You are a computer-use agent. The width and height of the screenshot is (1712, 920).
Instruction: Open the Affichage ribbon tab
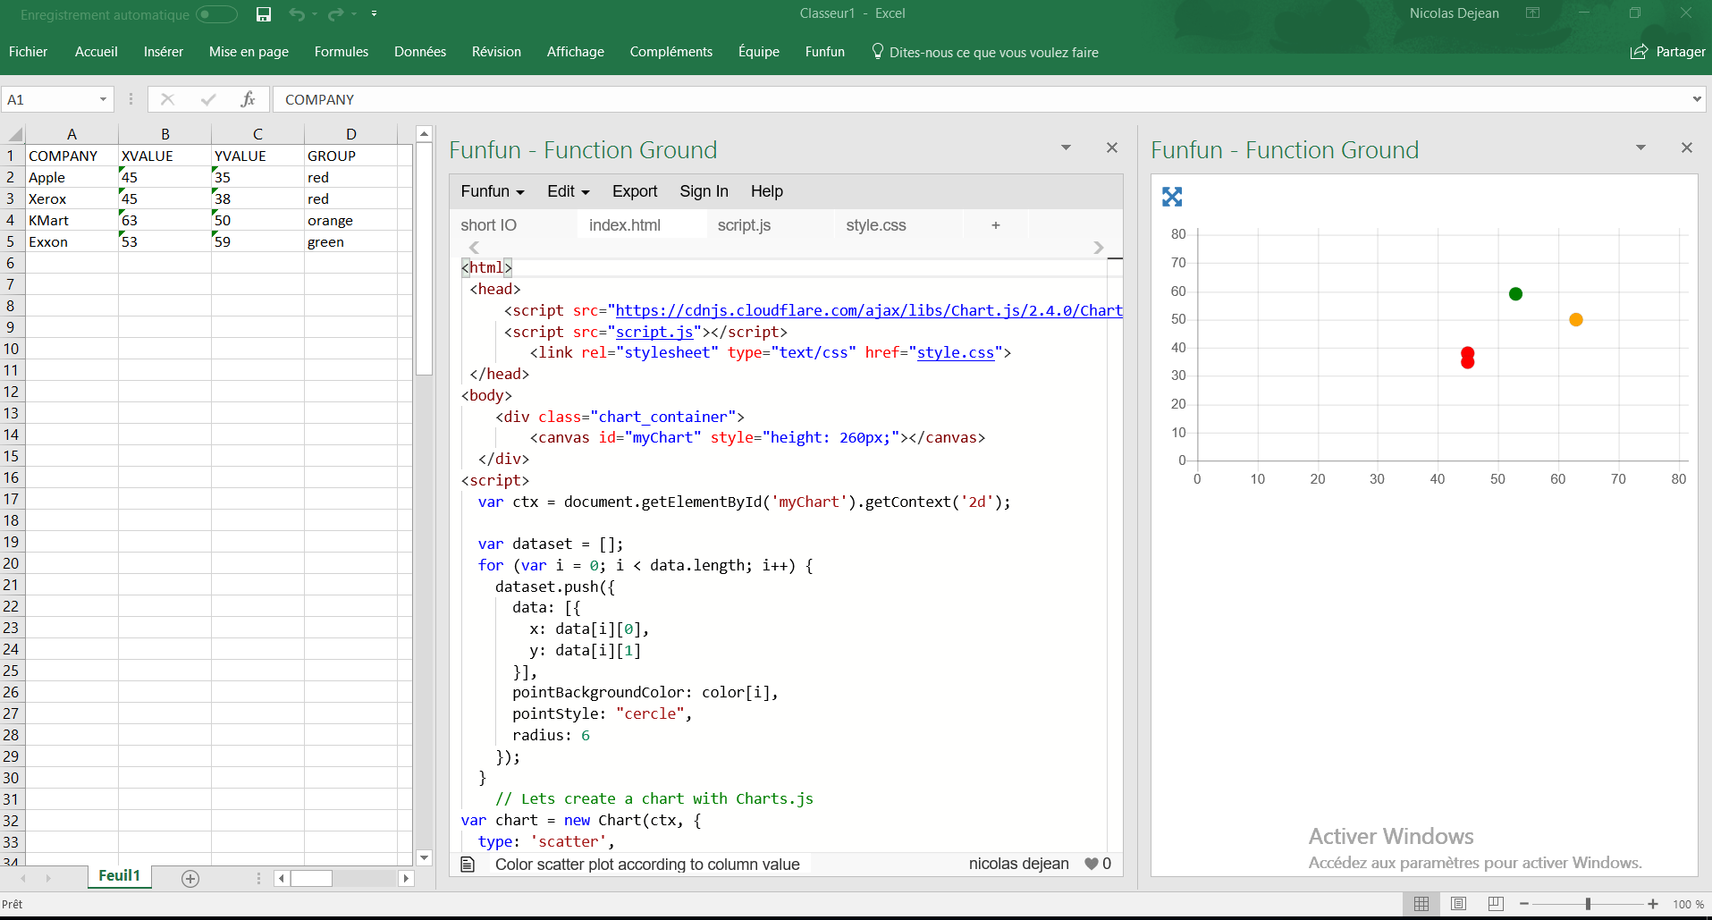point(576,52)
